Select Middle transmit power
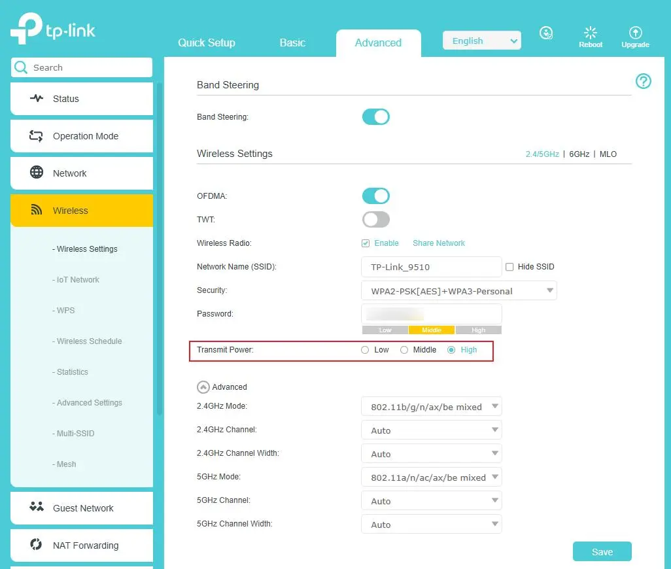 point(404,350)
